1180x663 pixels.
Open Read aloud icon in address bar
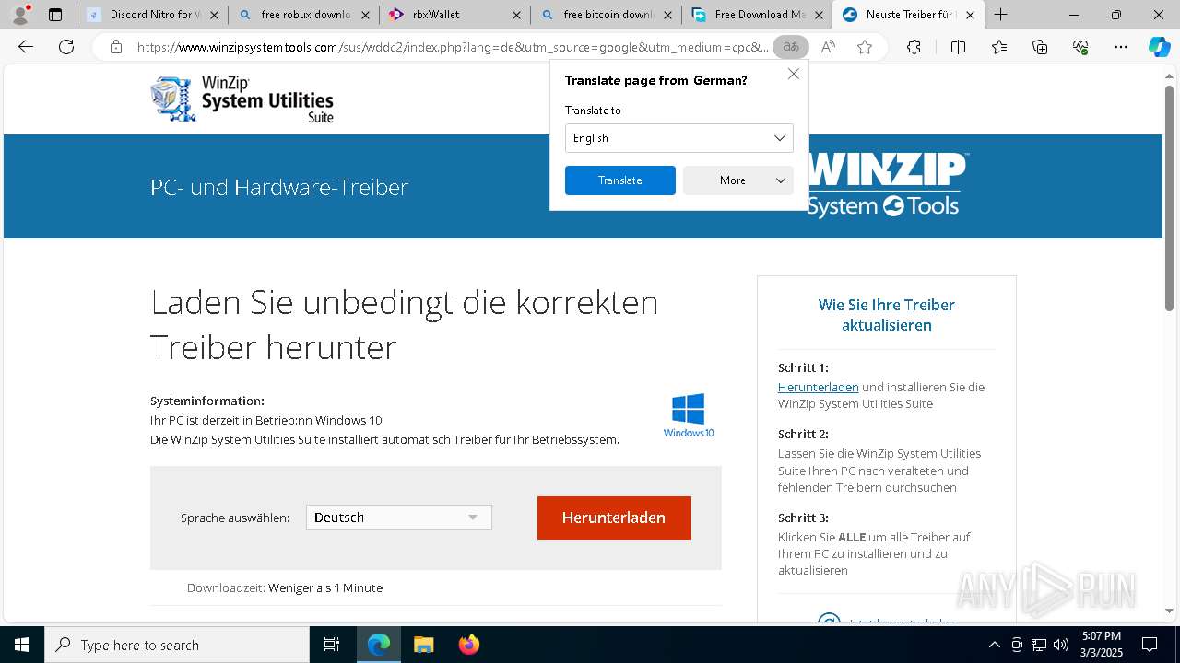(828, 47)
